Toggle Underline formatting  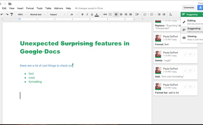(x=92, y=14)
